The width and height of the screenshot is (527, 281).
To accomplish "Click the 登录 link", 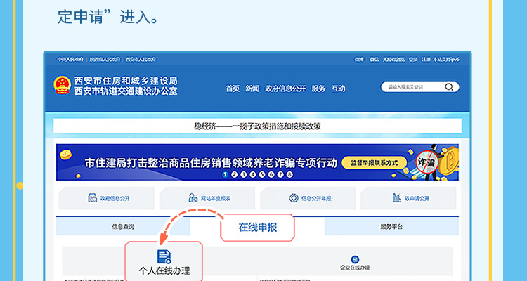I will tap(413, 60).
